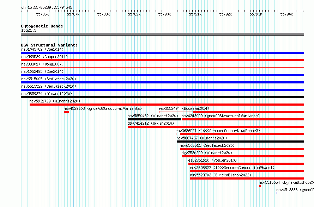Open nsv4529603 (gnomADStructuralVariants) label
This screenshot has height=207, width=314.
tap(103, 108)
